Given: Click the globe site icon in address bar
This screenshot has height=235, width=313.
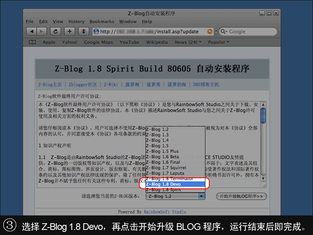Looking at the screenshot, I should [x=96, y=31].
